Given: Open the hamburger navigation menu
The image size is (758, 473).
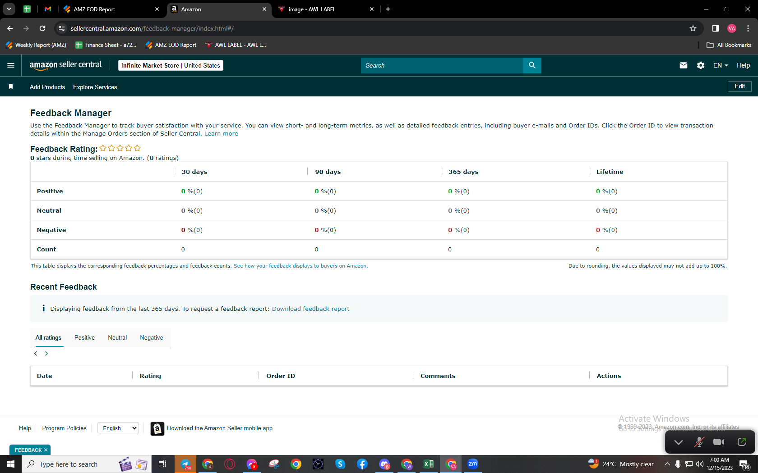Looking at the screenshot, I should pos(11,65).
